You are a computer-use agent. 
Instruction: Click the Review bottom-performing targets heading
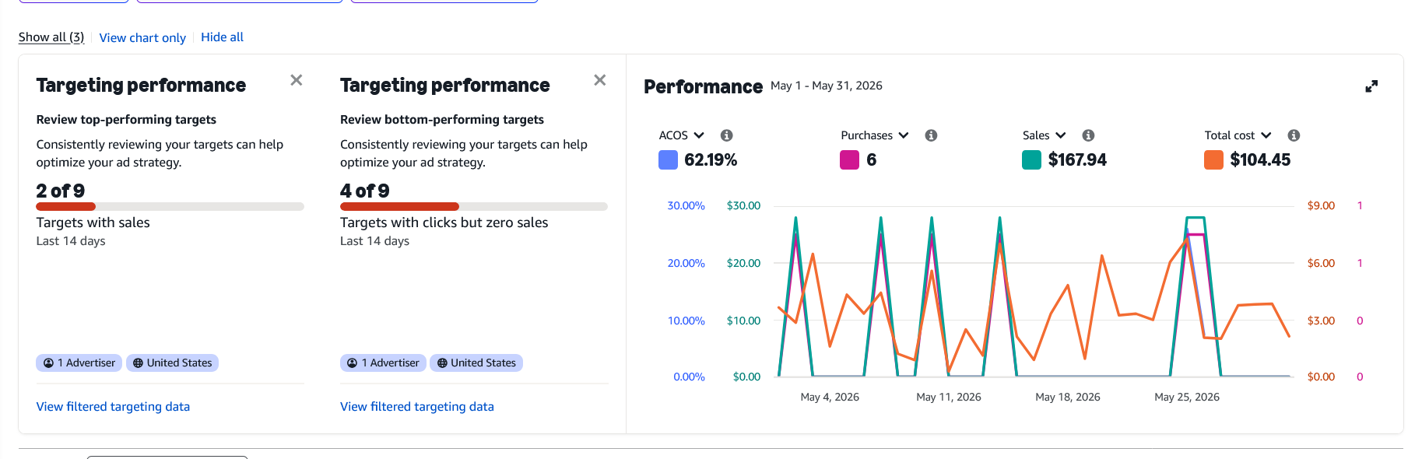coord(442,119)
